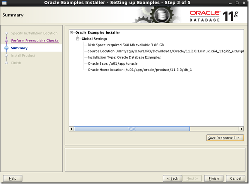Viewport: 249px width, 184px height.
Task: Select the Oracle Examples Installer label
Action: [97, 33]
